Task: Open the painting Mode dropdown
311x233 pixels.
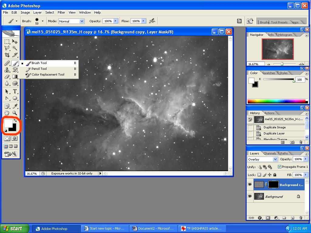Action: point(82,21)
